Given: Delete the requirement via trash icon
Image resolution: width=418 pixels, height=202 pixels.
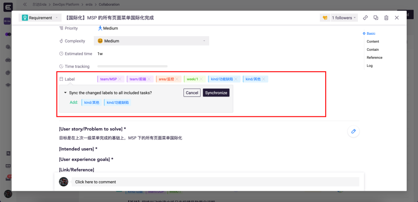Looking at the screenshot, I should pyautogui.click(x=386, y=18).
